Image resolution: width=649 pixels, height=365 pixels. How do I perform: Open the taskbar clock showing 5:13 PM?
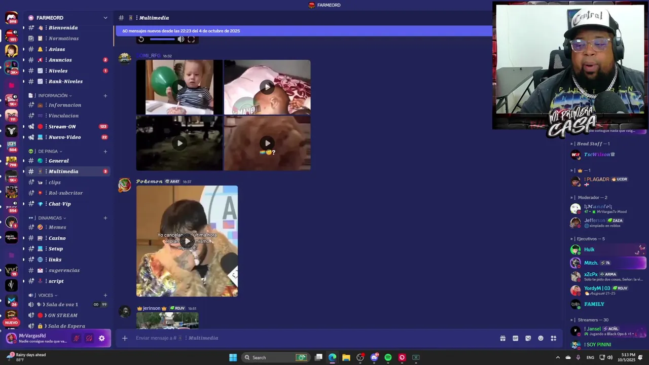[628, 357]
